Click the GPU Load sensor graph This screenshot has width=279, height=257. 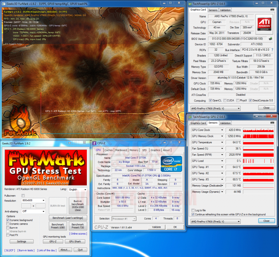point(258,161)
